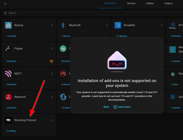
Task: Switch to the Devices tab
Action: [131, 4]
